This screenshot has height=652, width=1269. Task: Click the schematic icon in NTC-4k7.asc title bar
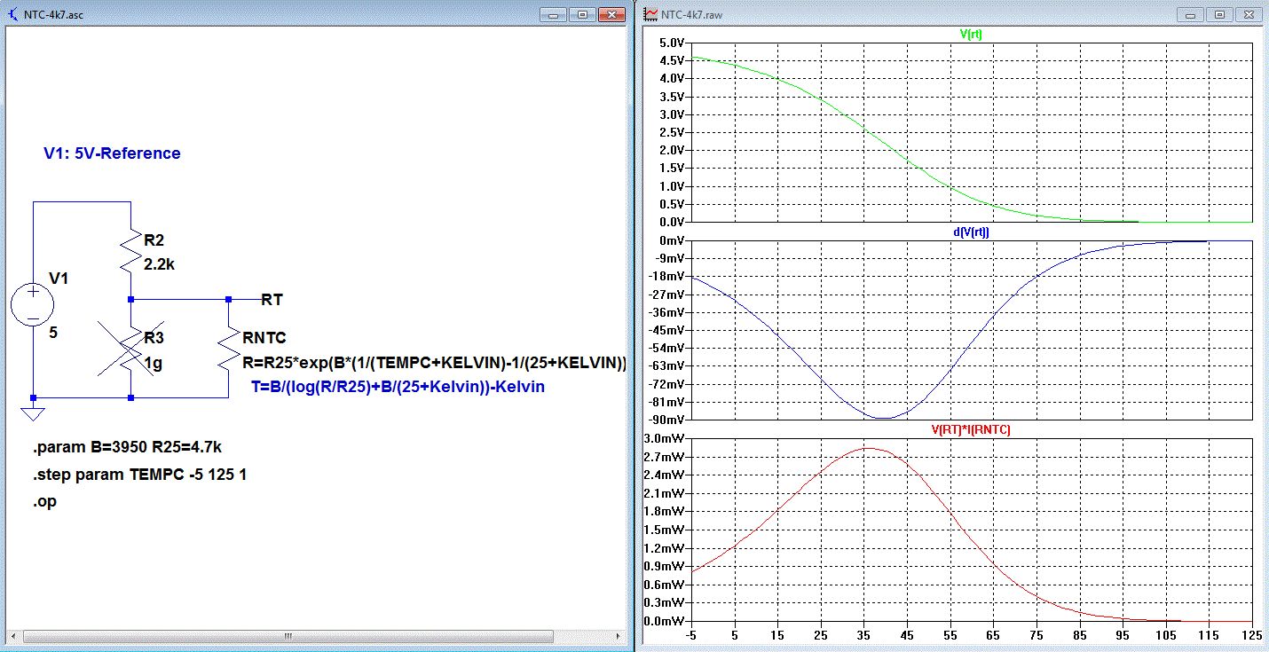click(x=12, y=15)
